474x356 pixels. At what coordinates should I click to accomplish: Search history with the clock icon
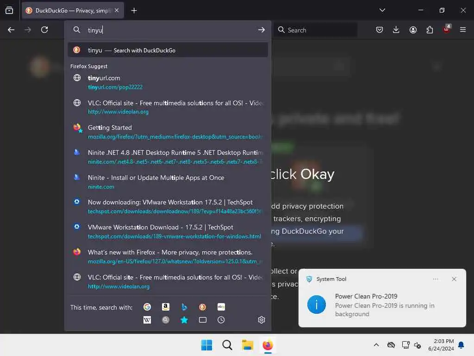click(221, 320)
